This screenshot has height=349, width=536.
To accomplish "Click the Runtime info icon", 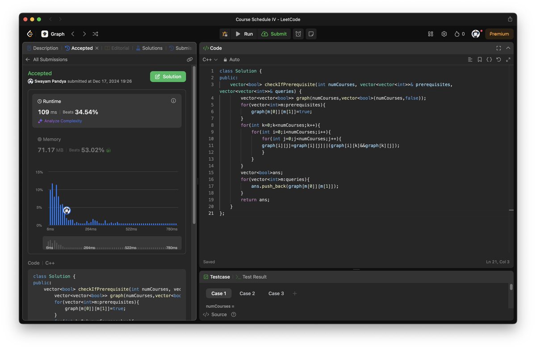I will pos(173,101).
